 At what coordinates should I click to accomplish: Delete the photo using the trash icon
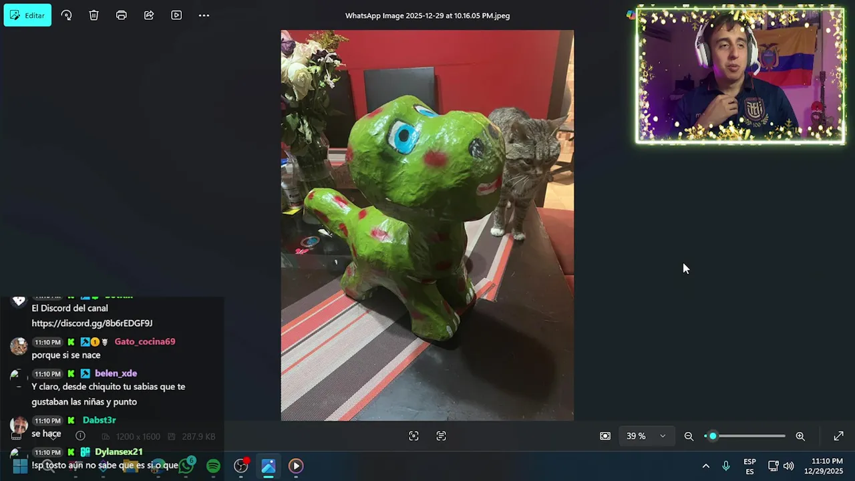(x=94, y=15)
